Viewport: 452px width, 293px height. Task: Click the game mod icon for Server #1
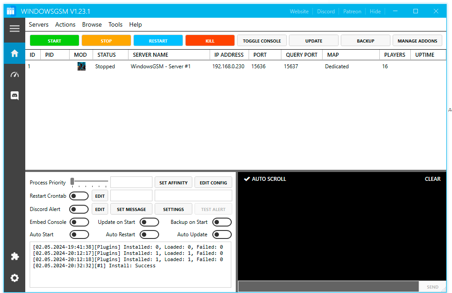click(82, 66)
